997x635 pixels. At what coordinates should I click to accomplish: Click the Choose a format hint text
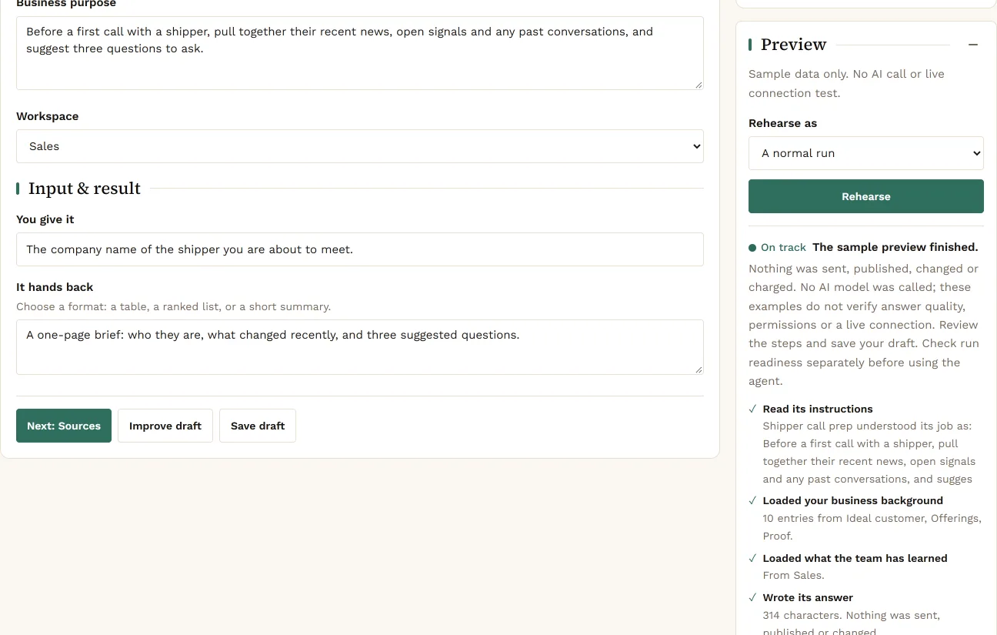click(173, 306)
